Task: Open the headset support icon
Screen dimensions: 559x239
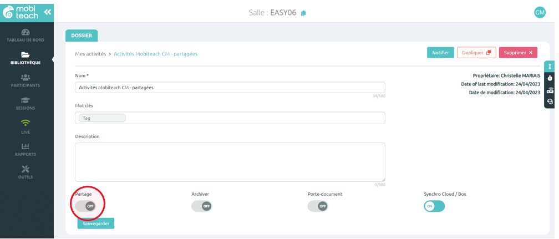Action: pyautogui.click(x=550, y=102)
